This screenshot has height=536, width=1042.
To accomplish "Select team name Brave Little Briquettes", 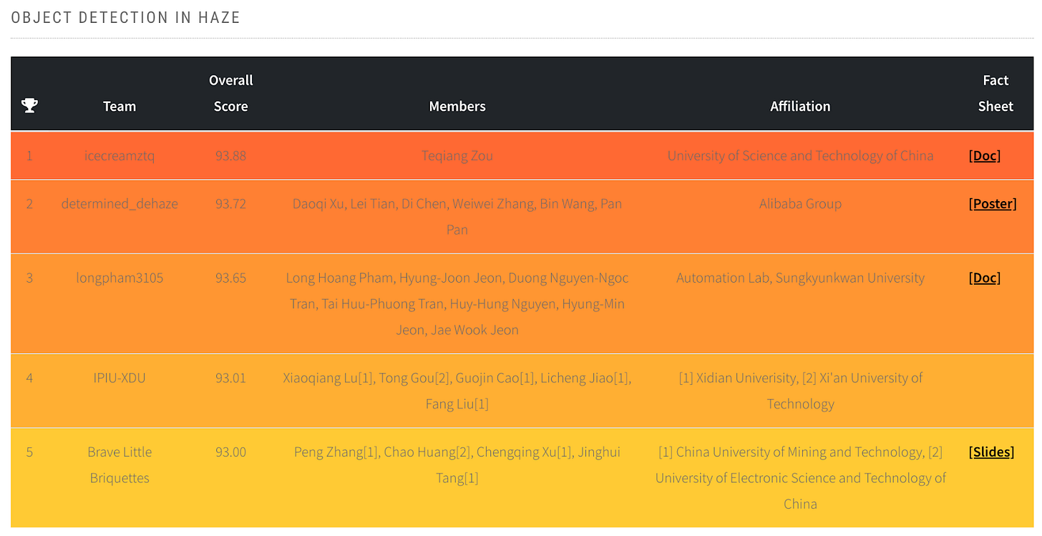I will (120, 464).
